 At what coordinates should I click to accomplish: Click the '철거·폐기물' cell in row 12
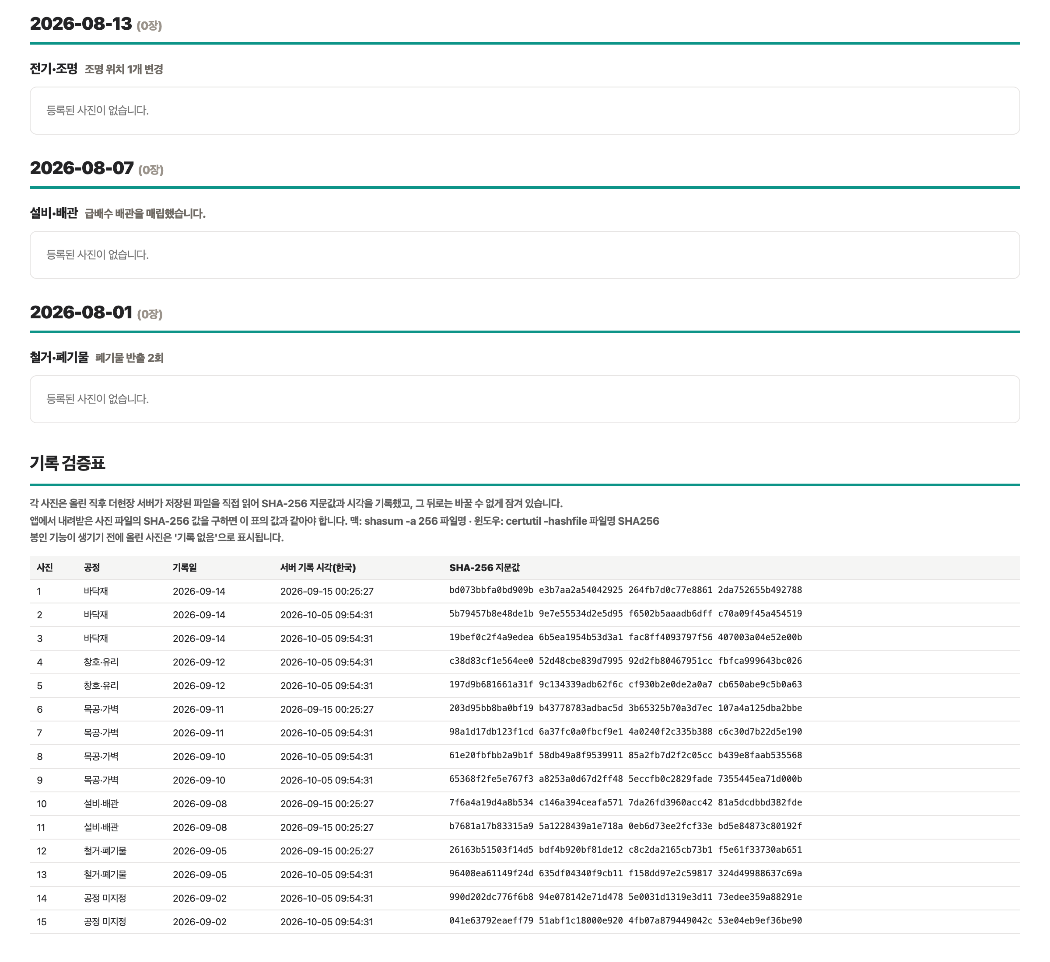tap(105, 850)
